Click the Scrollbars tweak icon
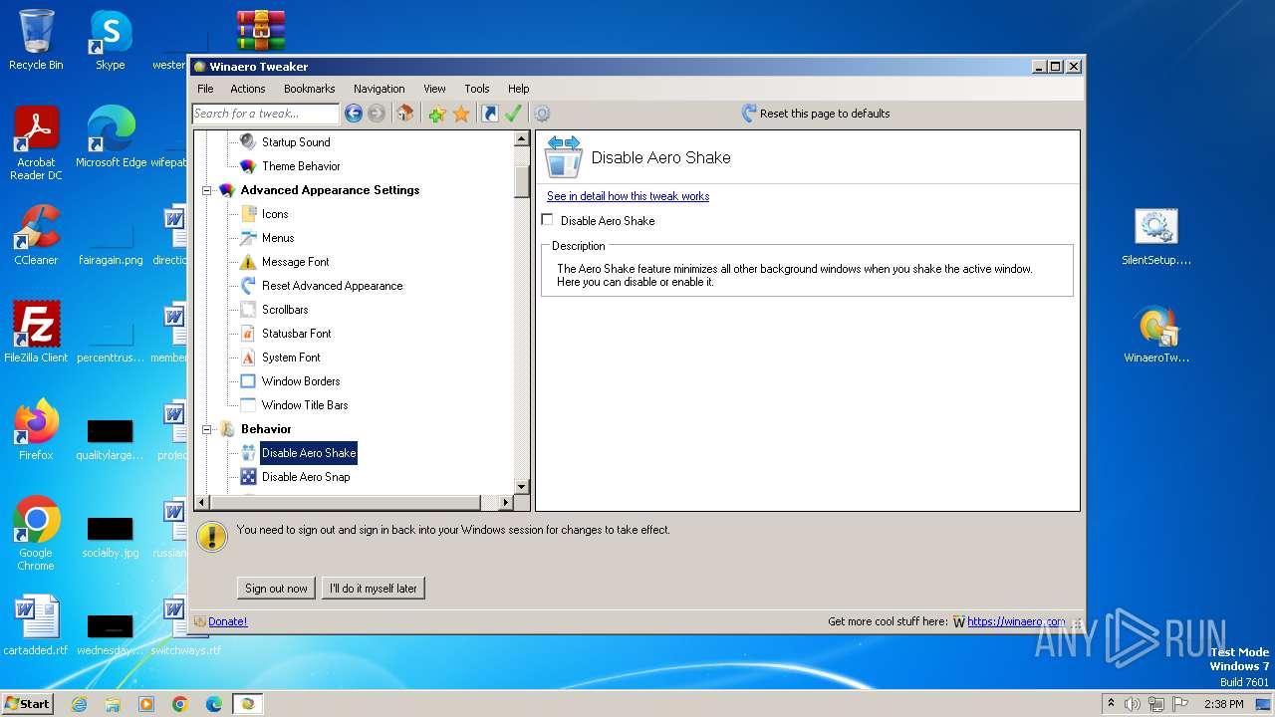 pyautogui.click(x=248, y=310)
